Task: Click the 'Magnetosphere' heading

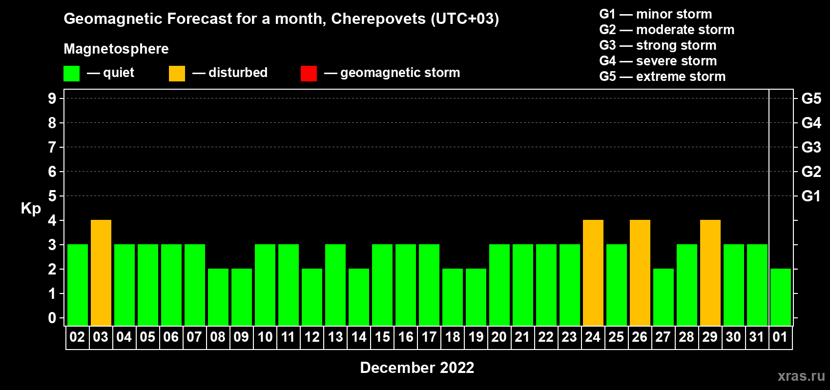Action: tap(116, 49)
